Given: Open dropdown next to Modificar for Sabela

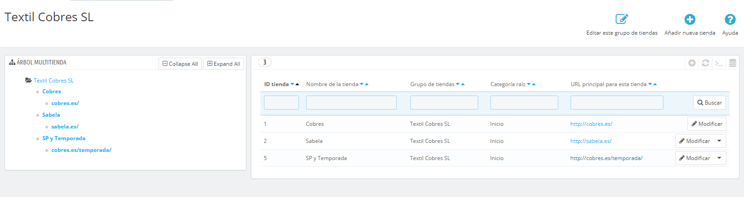Looking at the screenshot, I should 719,141.
